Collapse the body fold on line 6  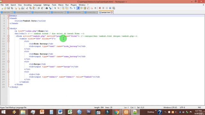(9, 28)
